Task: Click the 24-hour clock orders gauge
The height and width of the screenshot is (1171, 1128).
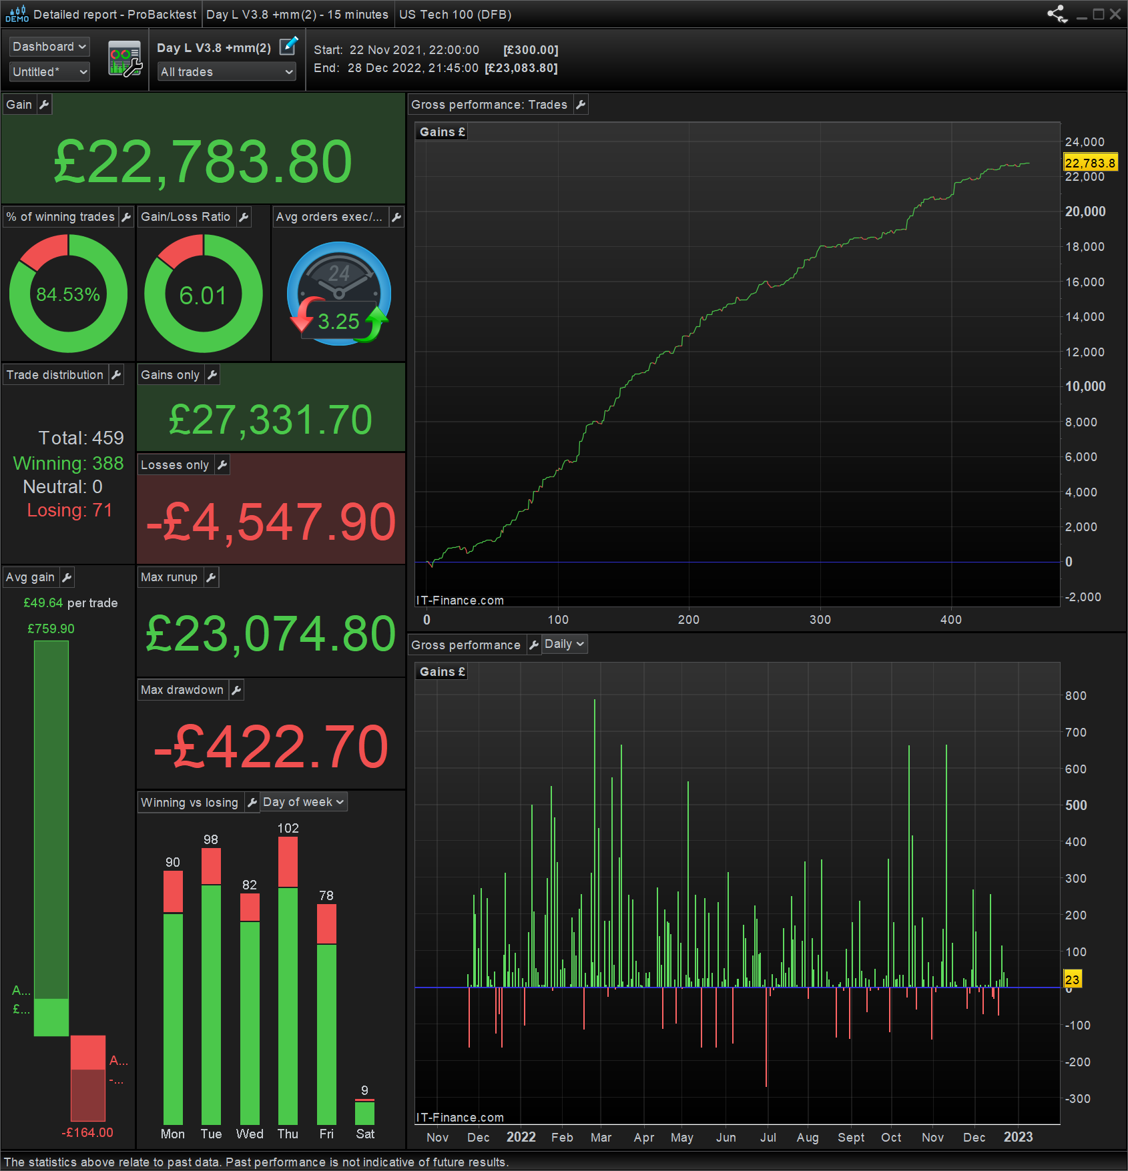Action: [x=339, y=294]
